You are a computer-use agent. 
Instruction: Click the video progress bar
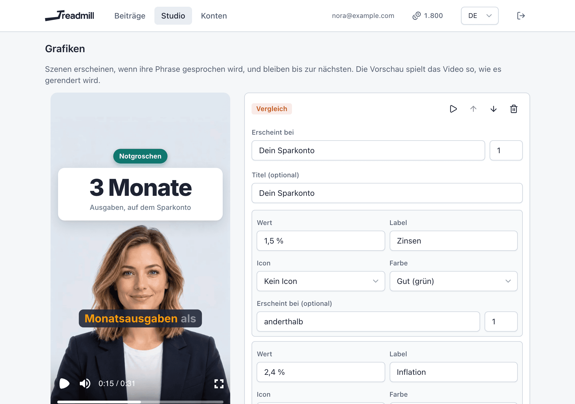(x=140, y=402)
